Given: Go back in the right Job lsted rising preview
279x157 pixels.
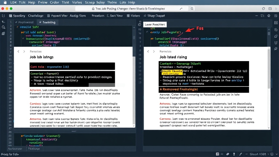Looking at the screenshot, I should point(148,52).
